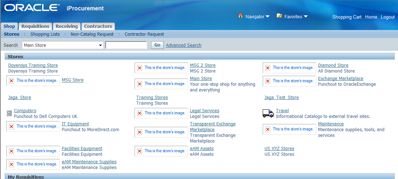
Task: Click the broken image beside eAM Maintenance Supplies
Action: click(x=33, y=164)
